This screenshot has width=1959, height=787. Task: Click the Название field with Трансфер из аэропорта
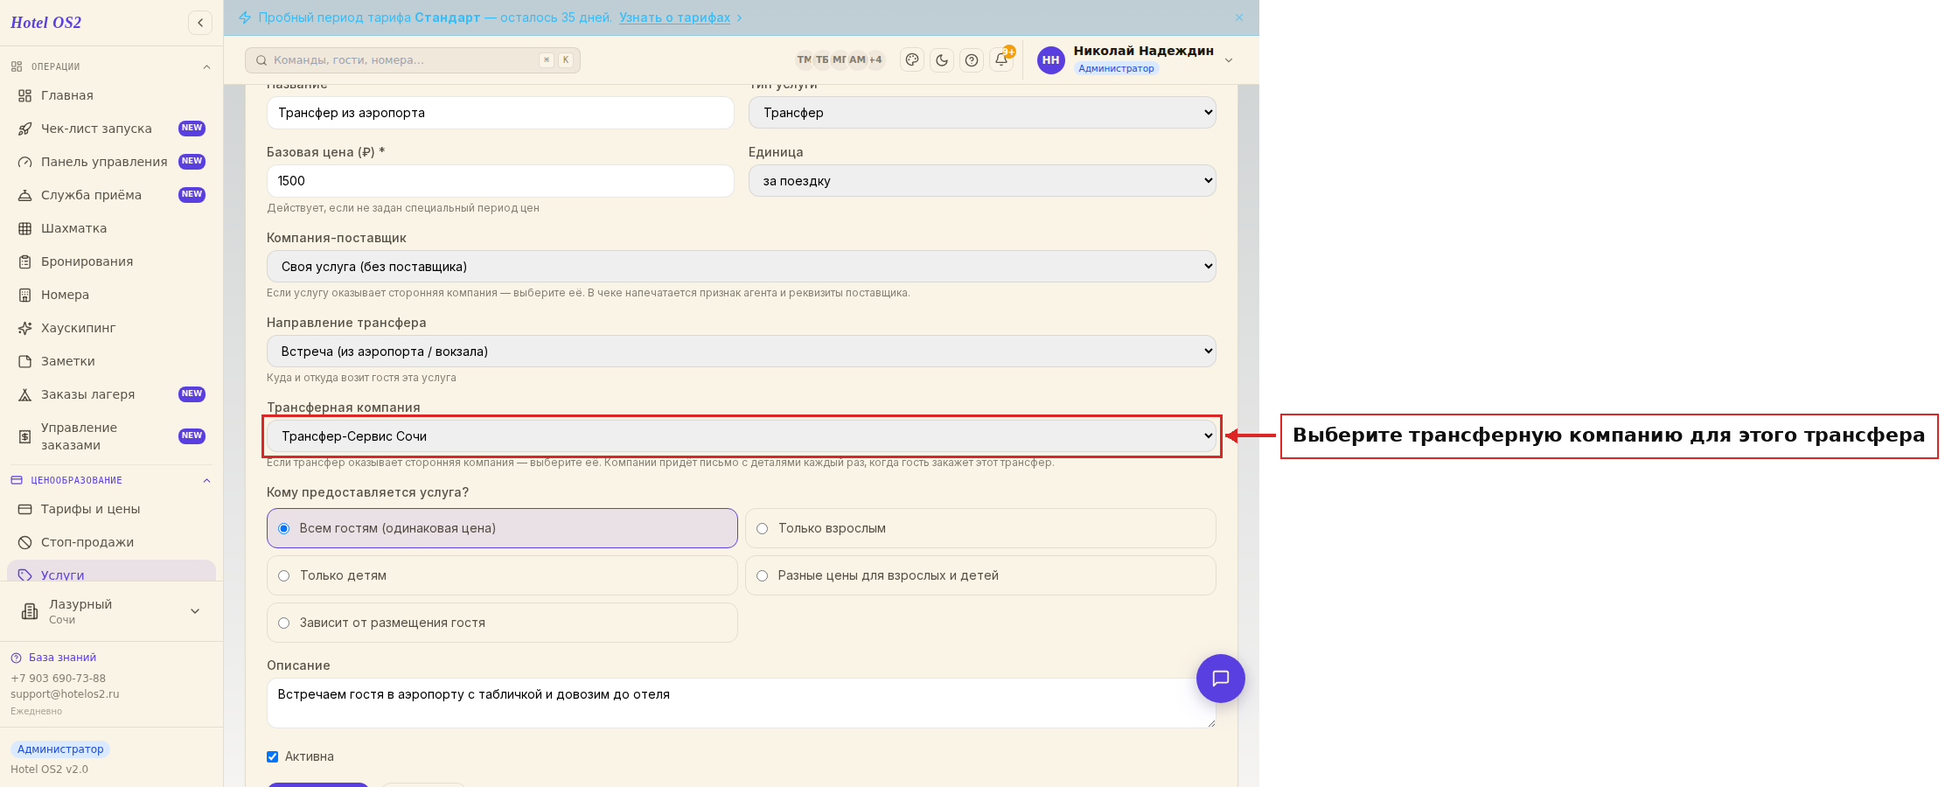tap(500, 113)
